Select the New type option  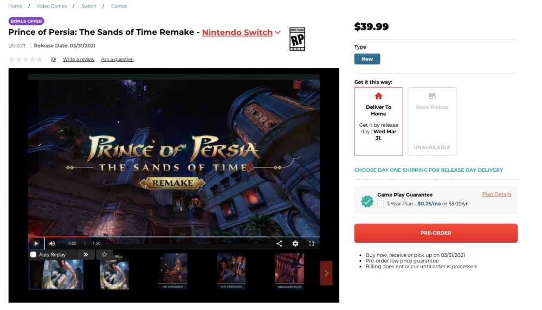tap(367, 59)
